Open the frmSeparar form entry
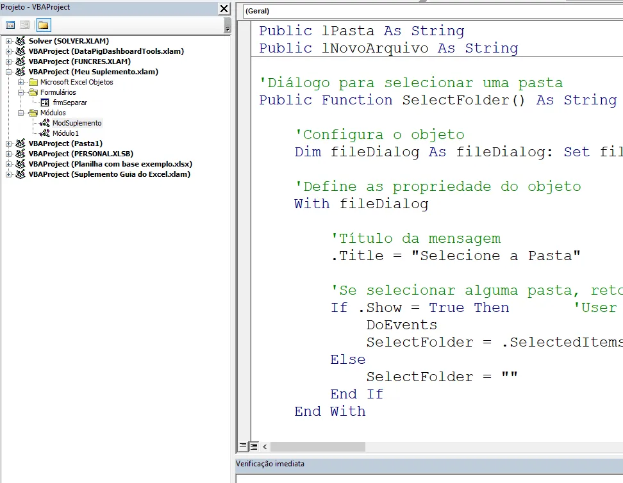 coord(70,102)
